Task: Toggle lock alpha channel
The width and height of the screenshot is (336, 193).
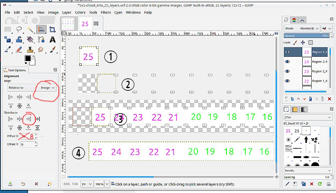Action: pos(310,43)
